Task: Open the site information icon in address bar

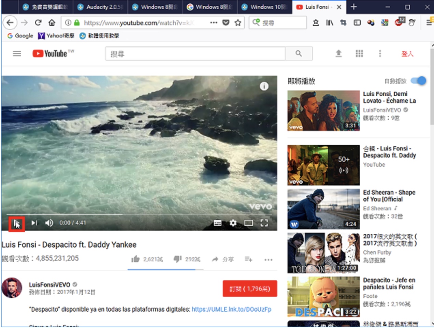Action: tap(68, 23)
